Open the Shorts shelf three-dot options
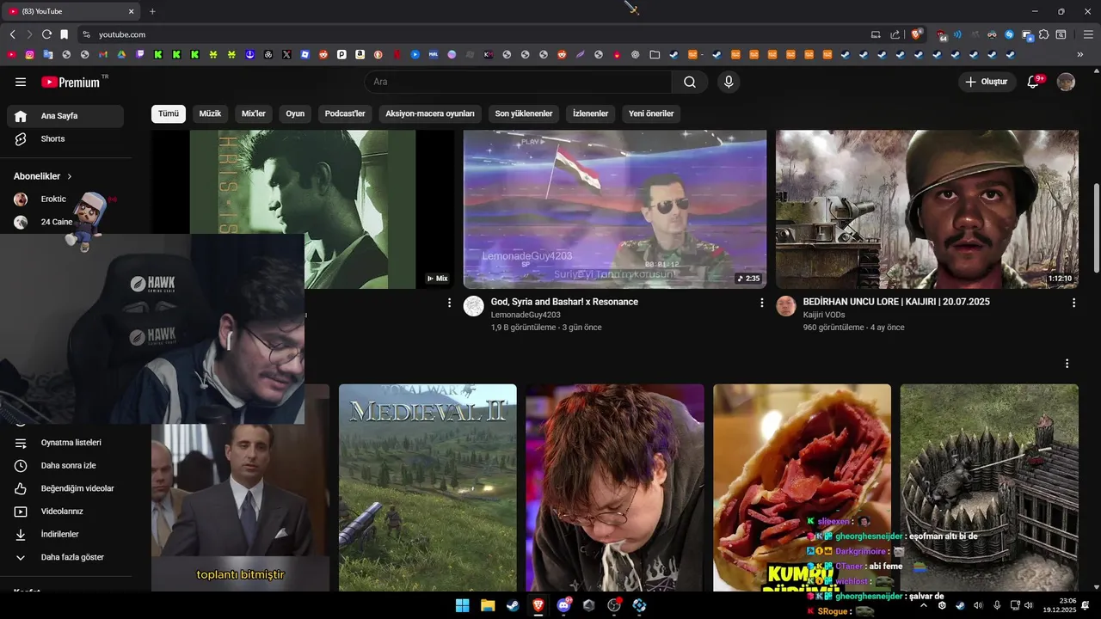This screenshot has width=1101, height=619. pyautogui.click(x=1067, y=364)
